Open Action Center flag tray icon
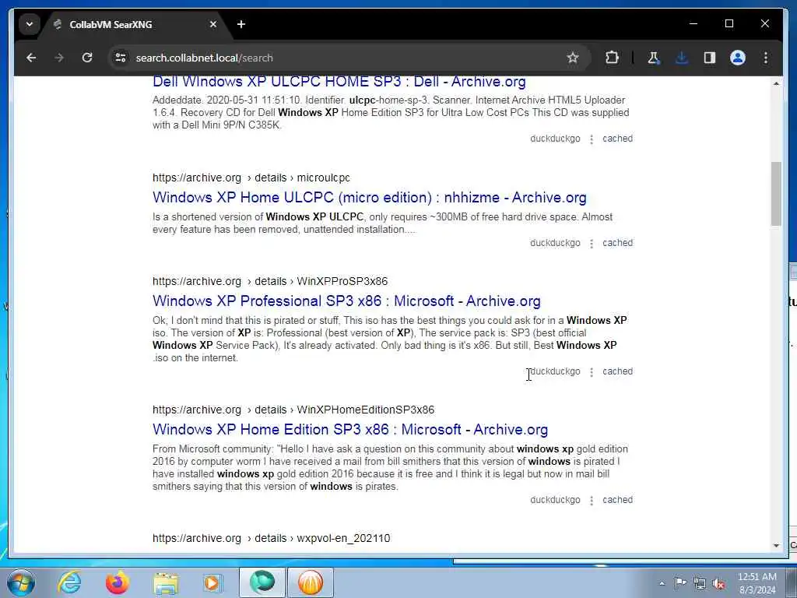Screen dimensions: 797x598 point(680,583)
